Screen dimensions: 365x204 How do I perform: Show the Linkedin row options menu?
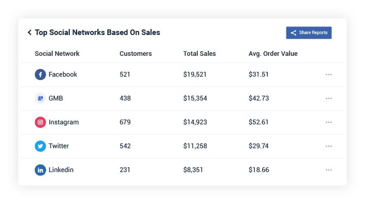[328, 170]
